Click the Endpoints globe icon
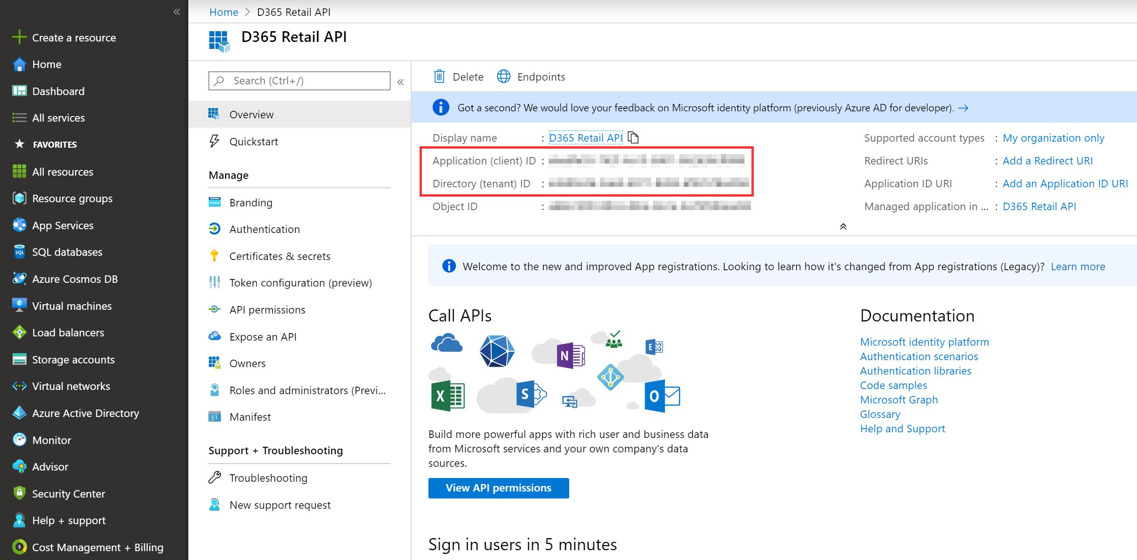 [503, 76]
